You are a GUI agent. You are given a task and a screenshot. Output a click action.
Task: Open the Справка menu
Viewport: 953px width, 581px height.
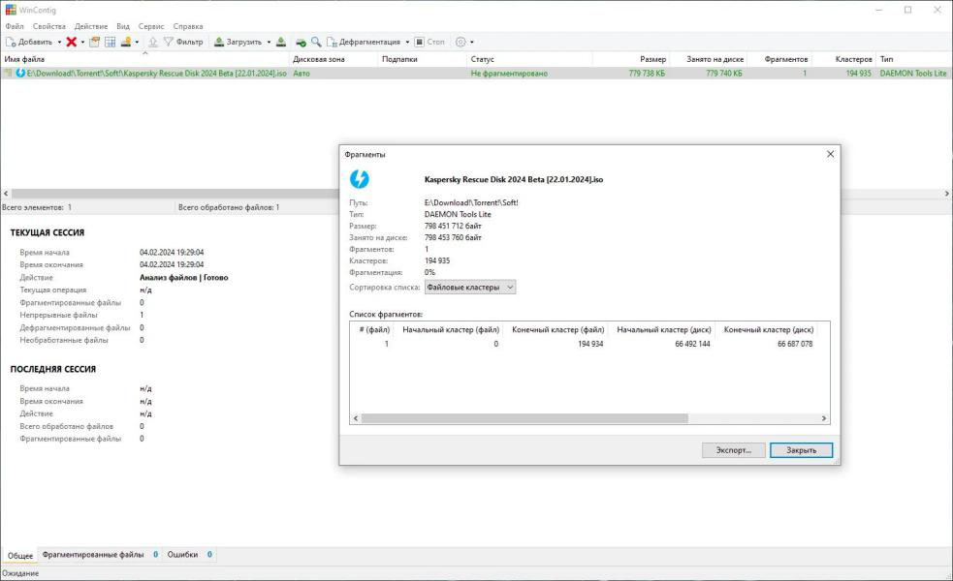(188, 26)
